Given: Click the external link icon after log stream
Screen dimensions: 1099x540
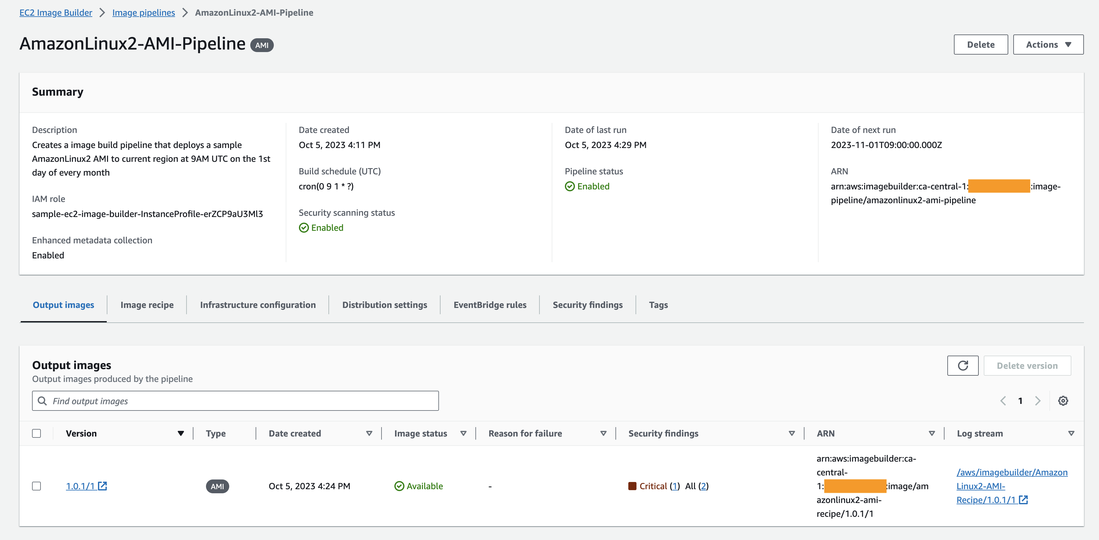Looking at the screenshot, I should [1023, 500].
